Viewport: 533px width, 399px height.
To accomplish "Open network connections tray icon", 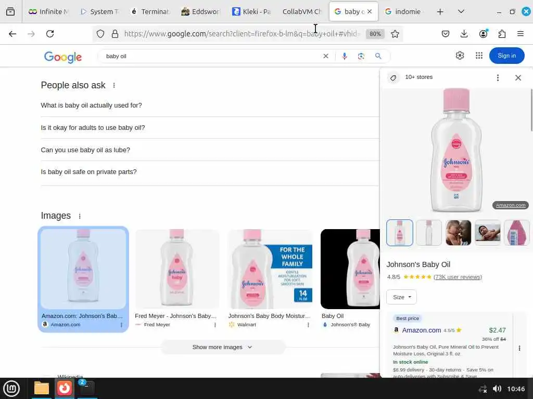I will click(x=483, y=389).
